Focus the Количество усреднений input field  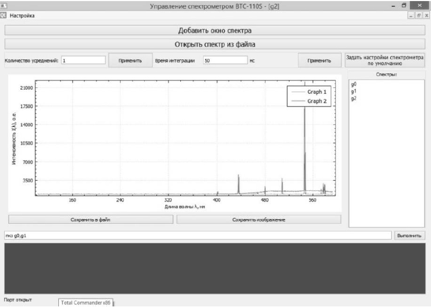coord(83,60)
